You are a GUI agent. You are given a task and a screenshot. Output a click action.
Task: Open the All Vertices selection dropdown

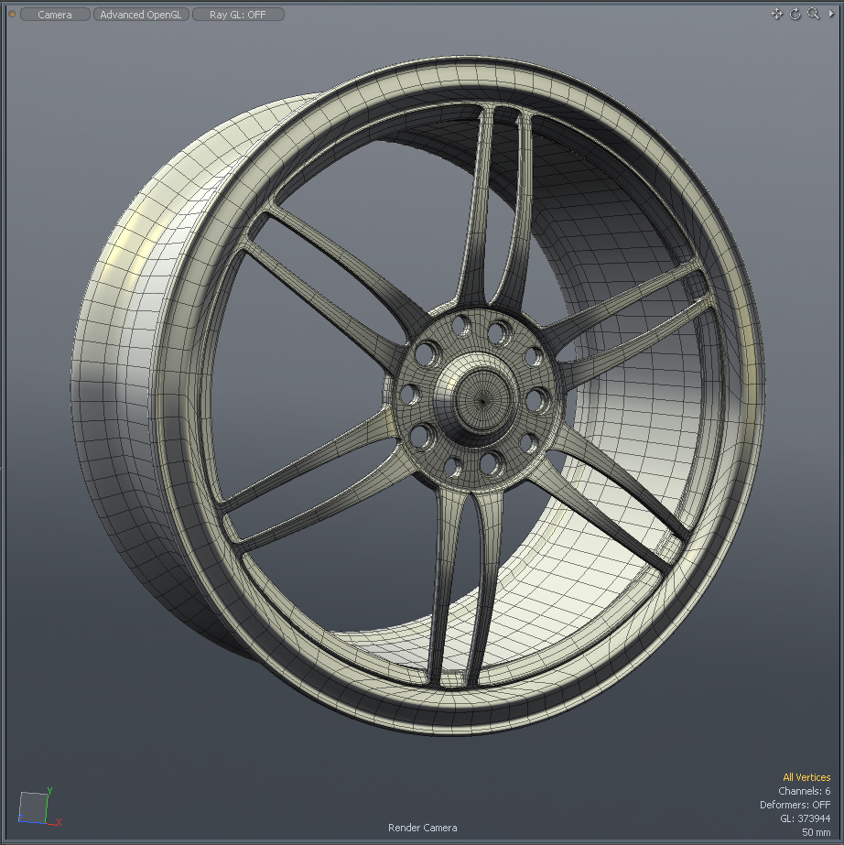806,776
